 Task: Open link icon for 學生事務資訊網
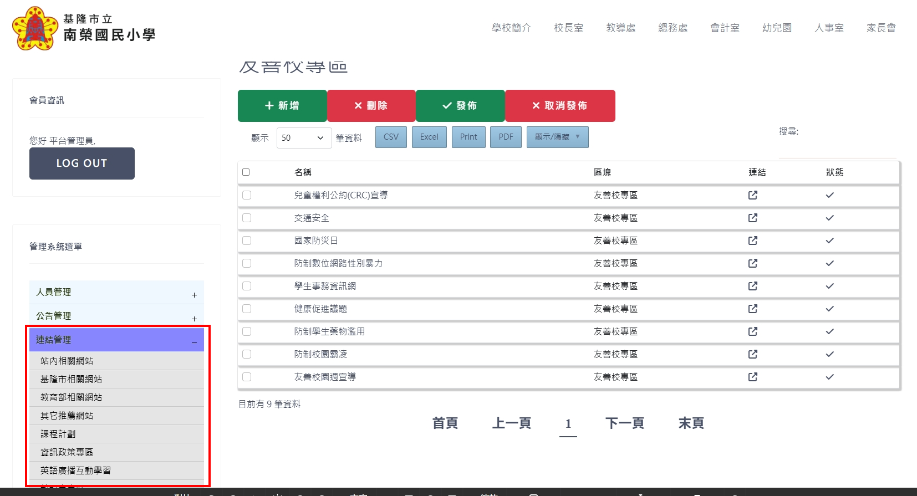click(752, 286)
